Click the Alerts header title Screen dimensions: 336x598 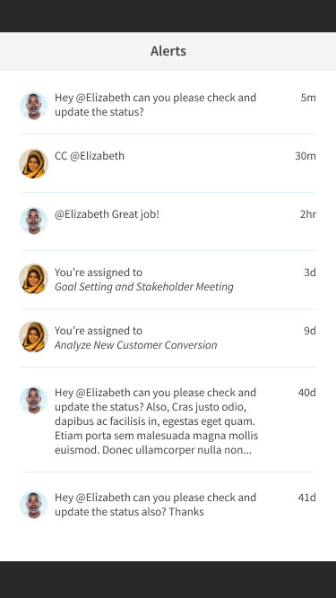tap(168, 51)
